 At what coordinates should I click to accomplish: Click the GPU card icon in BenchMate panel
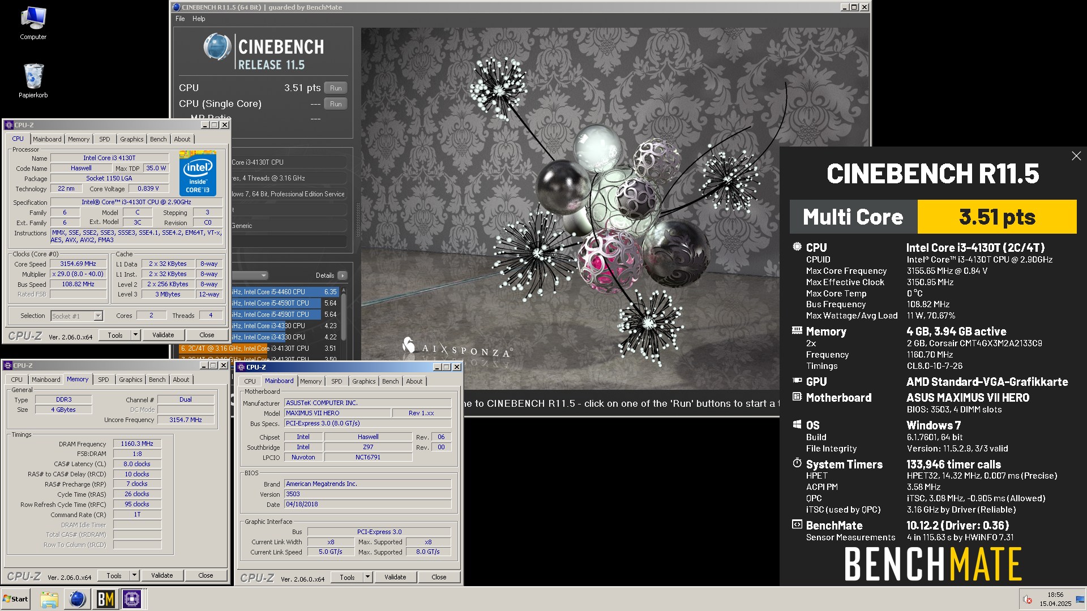tap(797, 381)
